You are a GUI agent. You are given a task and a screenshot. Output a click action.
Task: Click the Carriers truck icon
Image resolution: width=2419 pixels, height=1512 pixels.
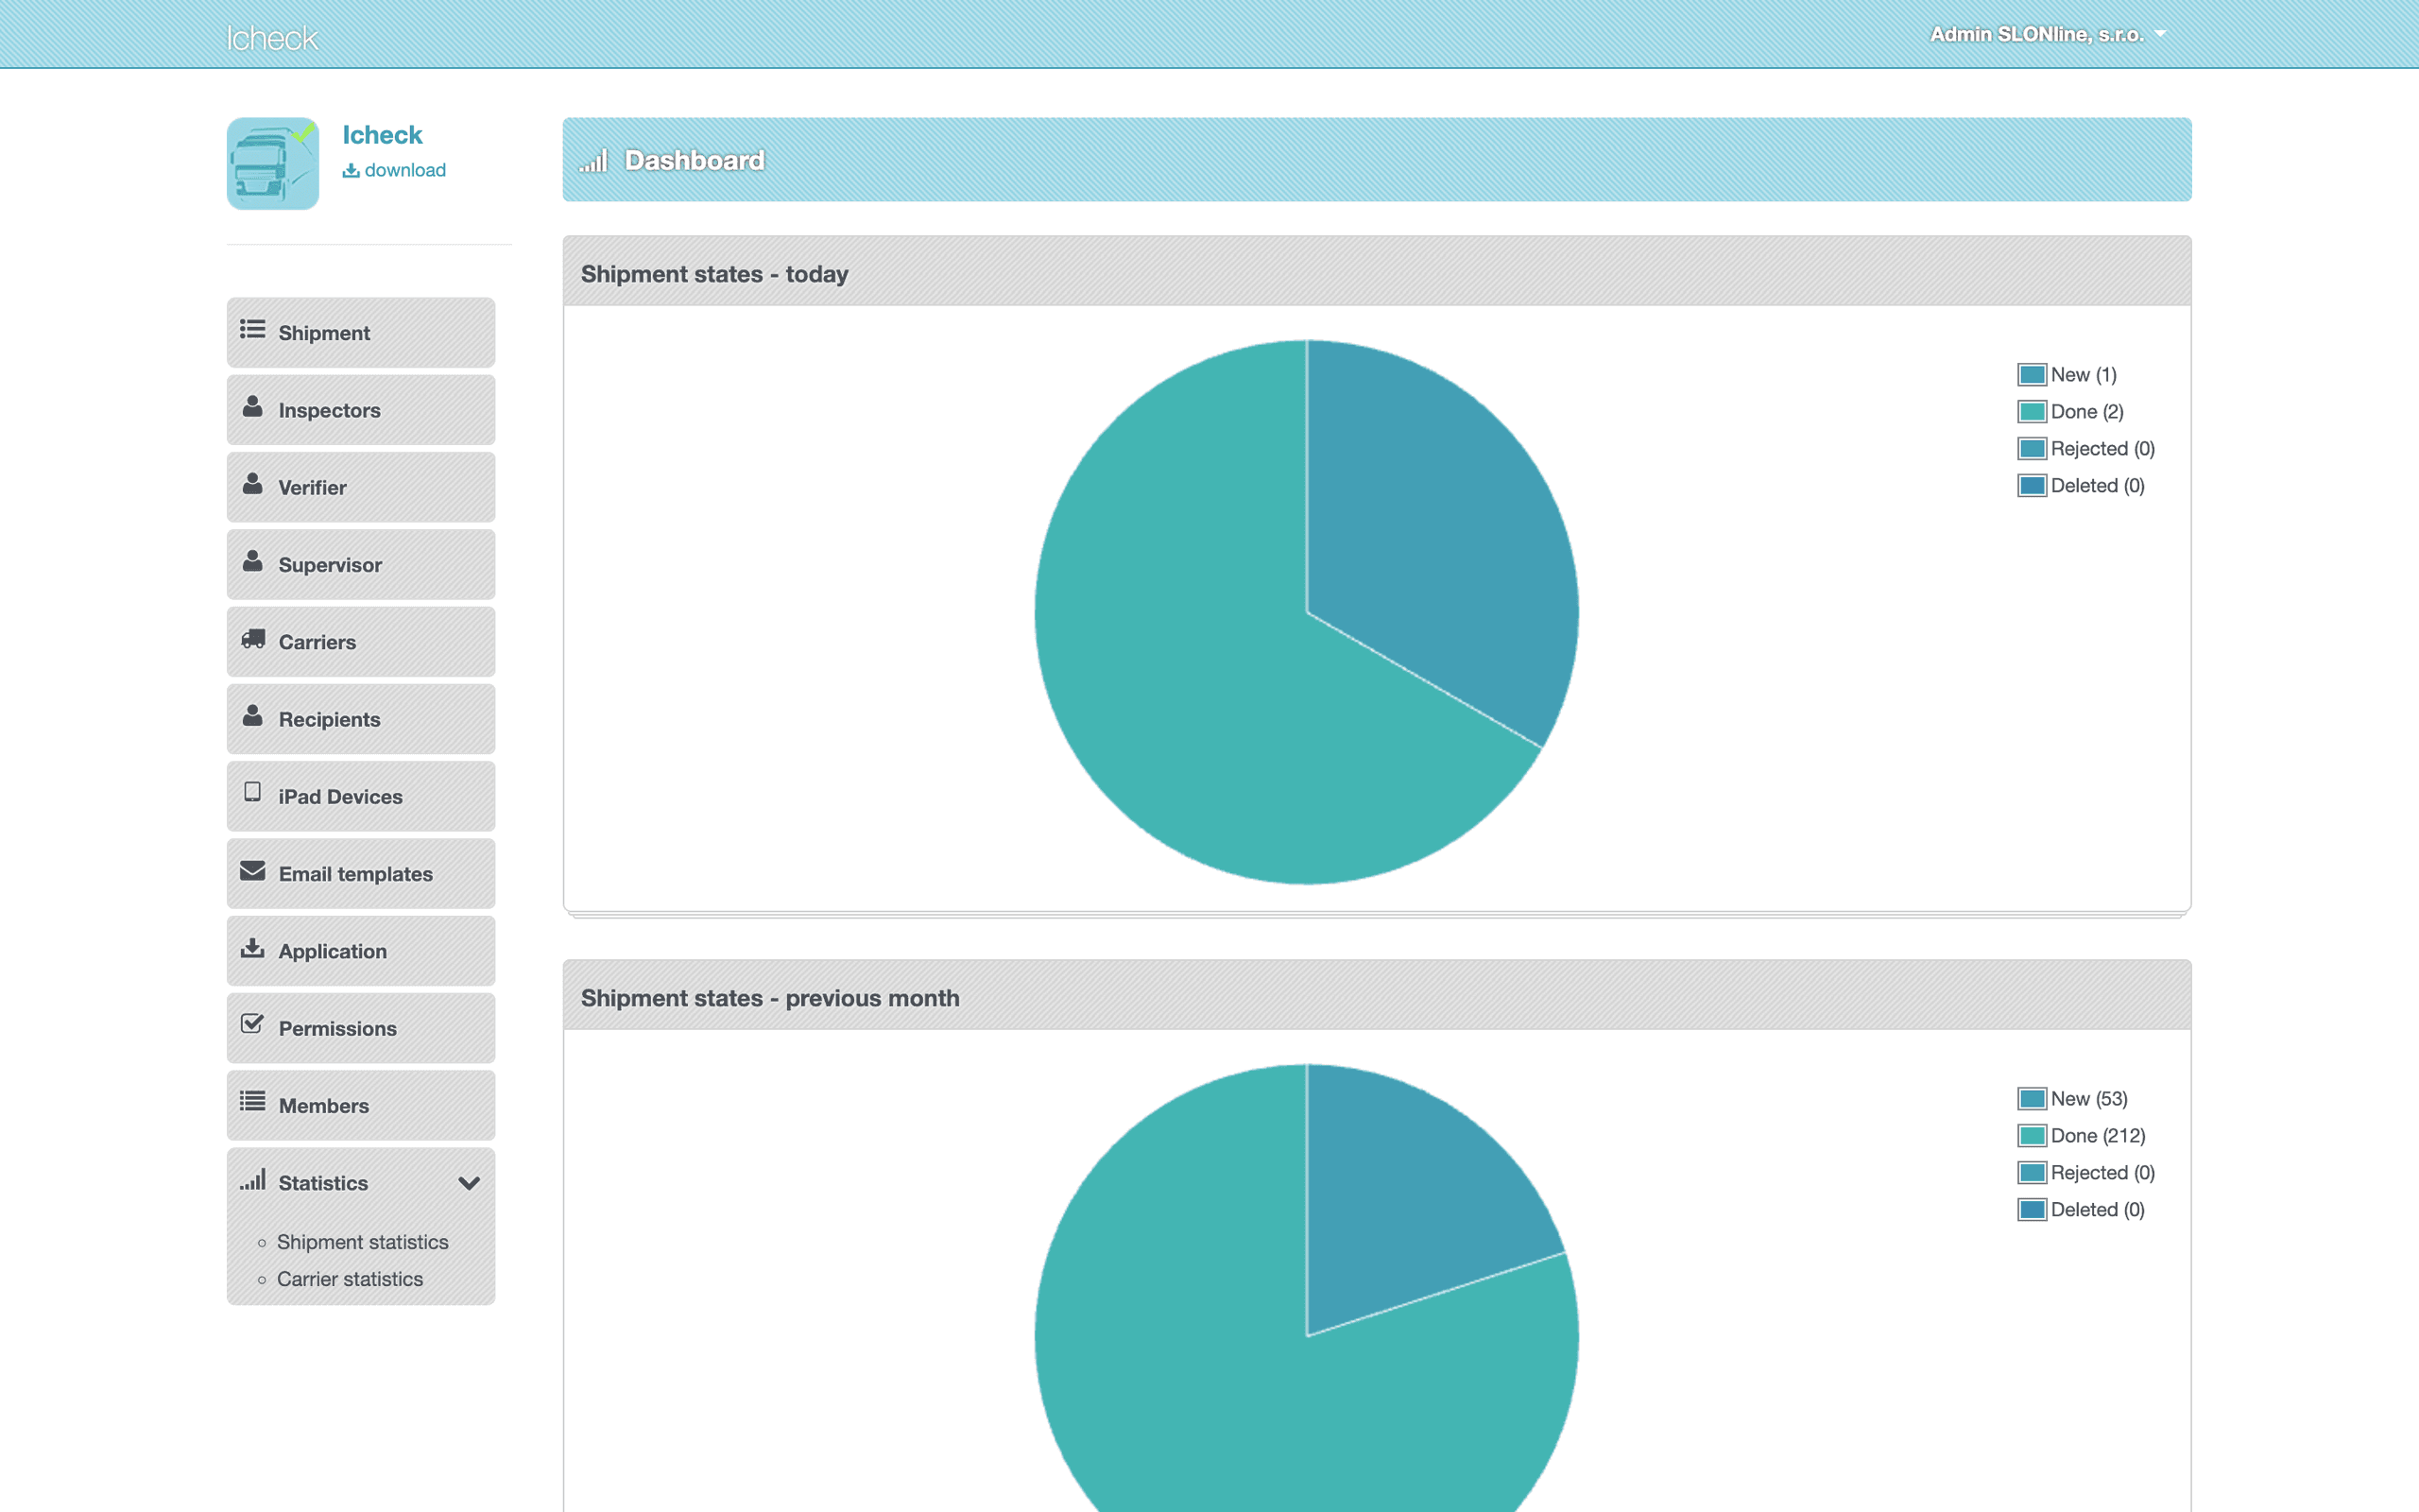[253, 639]
